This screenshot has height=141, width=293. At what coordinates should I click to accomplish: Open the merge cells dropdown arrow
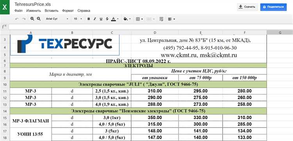tap(154, 19)
